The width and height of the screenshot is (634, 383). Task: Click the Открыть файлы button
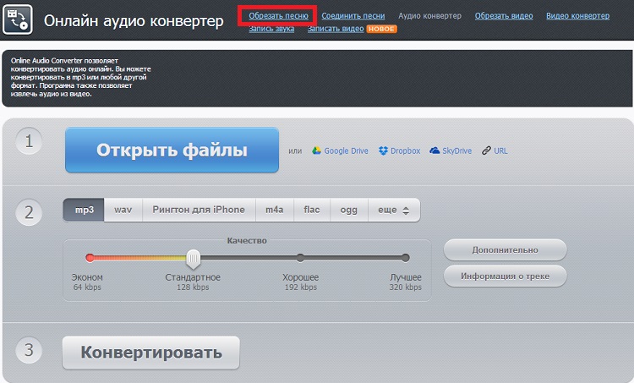pyautogui.click(x=172, y=150)
